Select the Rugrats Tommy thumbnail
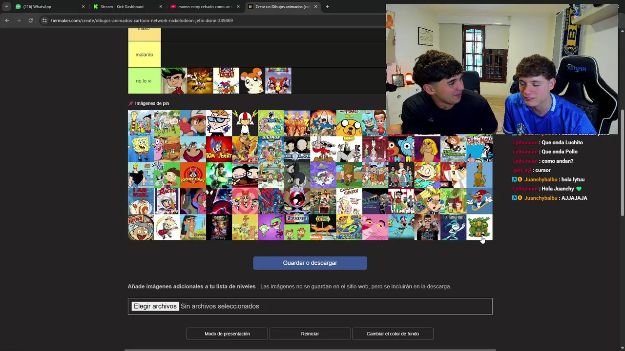The height and width of the screenshot is (351, 625). tap(427, 175)
